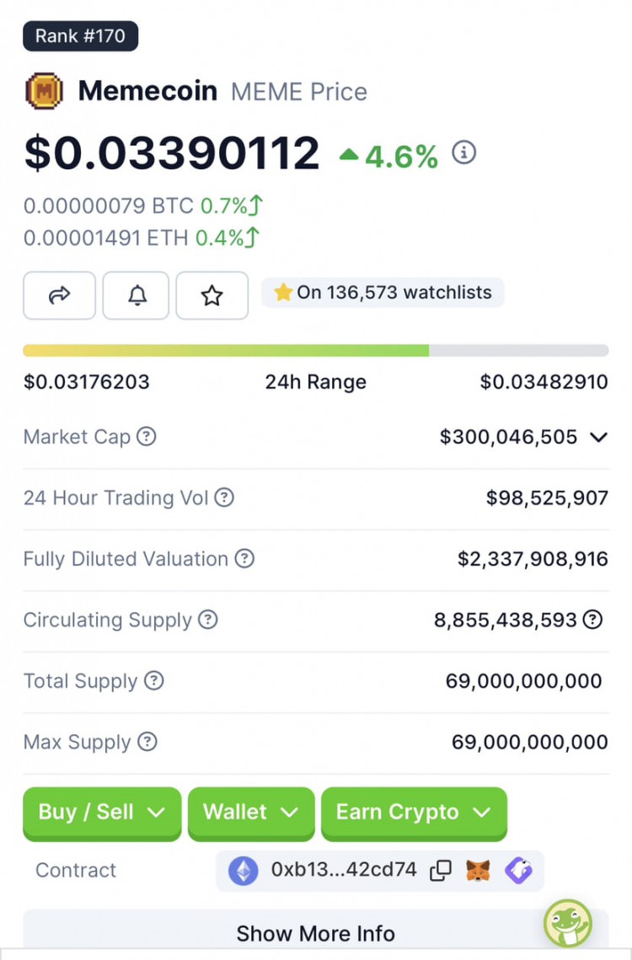Open the Earn Crypto dropdown
The height and width of the screenshot is (960, 632).
point(414,813)
